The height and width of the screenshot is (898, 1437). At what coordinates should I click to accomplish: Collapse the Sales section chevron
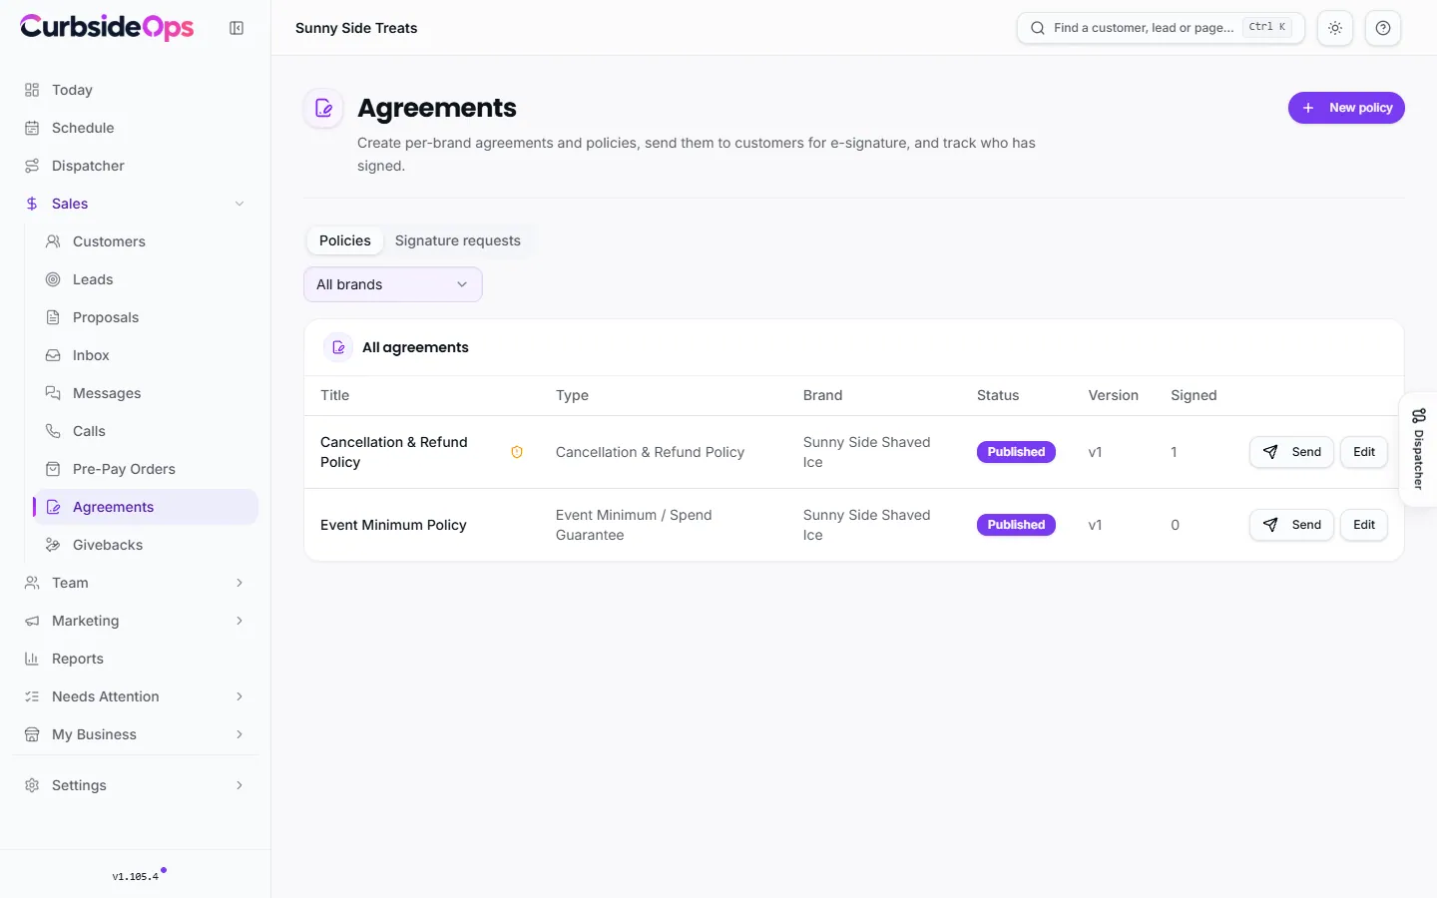[239, 204]
